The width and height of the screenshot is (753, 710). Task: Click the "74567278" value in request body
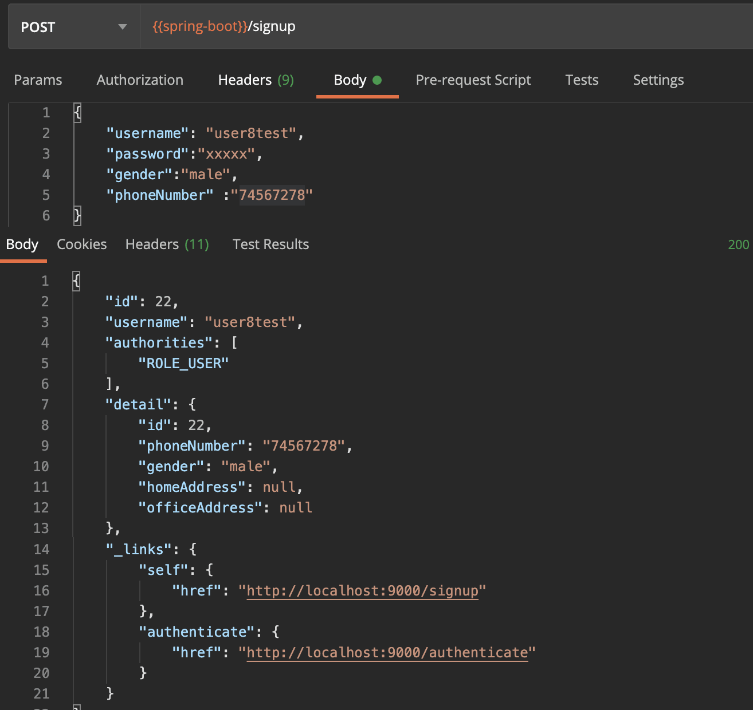272,195
